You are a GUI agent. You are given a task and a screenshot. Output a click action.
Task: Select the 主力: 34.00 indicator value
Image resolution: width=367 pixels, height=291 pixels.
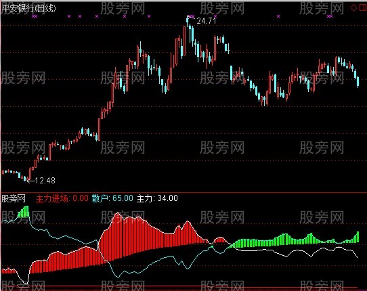(157, 198)
